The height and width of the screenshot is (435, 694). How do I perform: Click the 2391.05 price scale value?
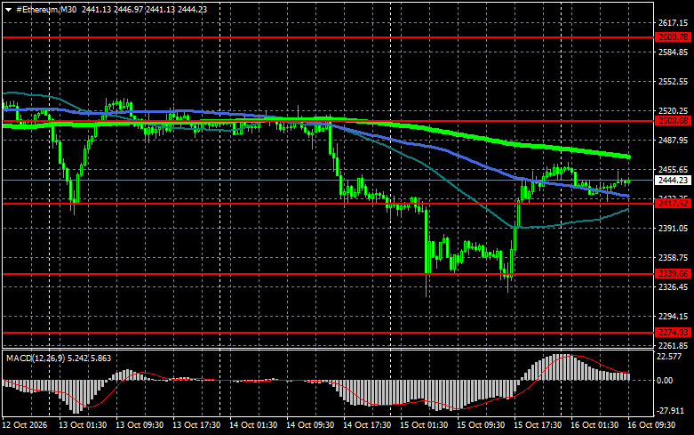674,228
